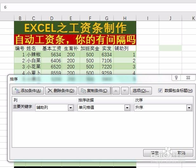Select column B header

point(20,18)
